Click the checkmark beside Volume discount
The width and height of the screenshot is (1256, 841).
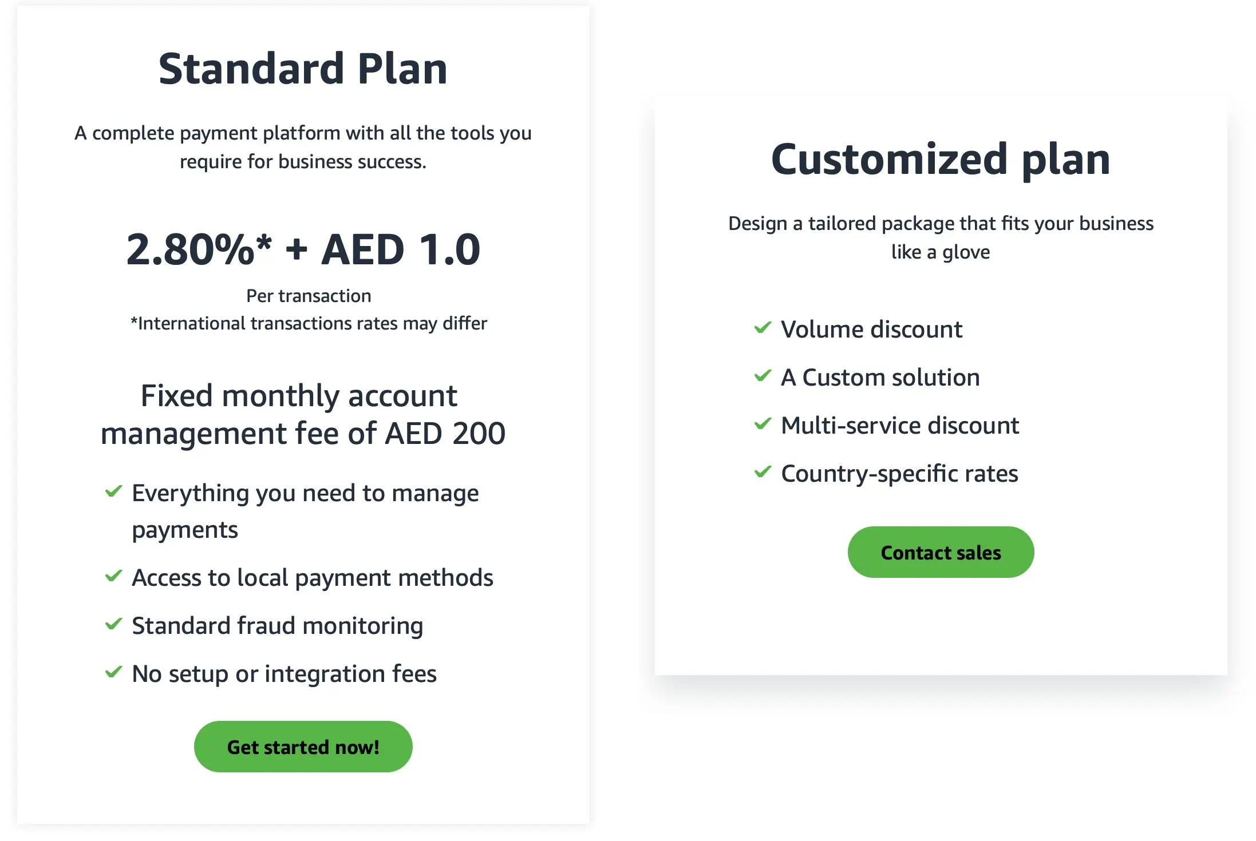pyautogui.click(x=763, y=328)
